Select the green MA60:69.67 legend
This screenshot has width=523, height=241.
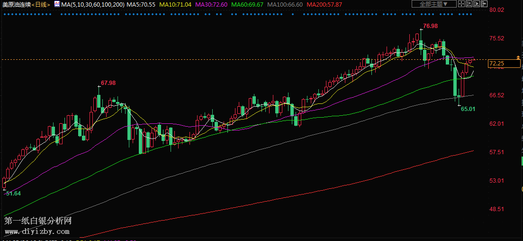point(247,4)
